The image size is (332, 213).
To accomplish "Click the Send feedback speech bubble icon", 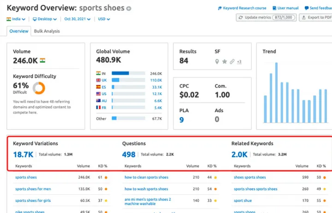I will pyautogui.click(x=306, y=8).
